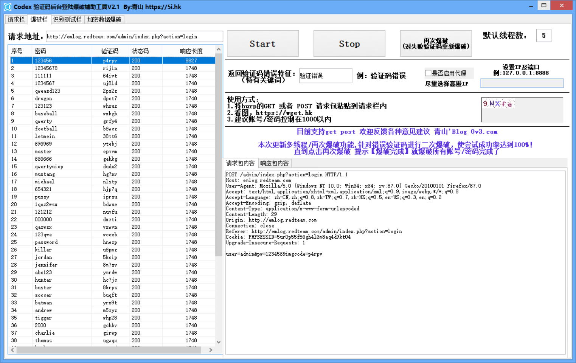This screenshot has height=363, width=576.
Task: Open the 加密数据爆破 tab
Action: (104, 19)
